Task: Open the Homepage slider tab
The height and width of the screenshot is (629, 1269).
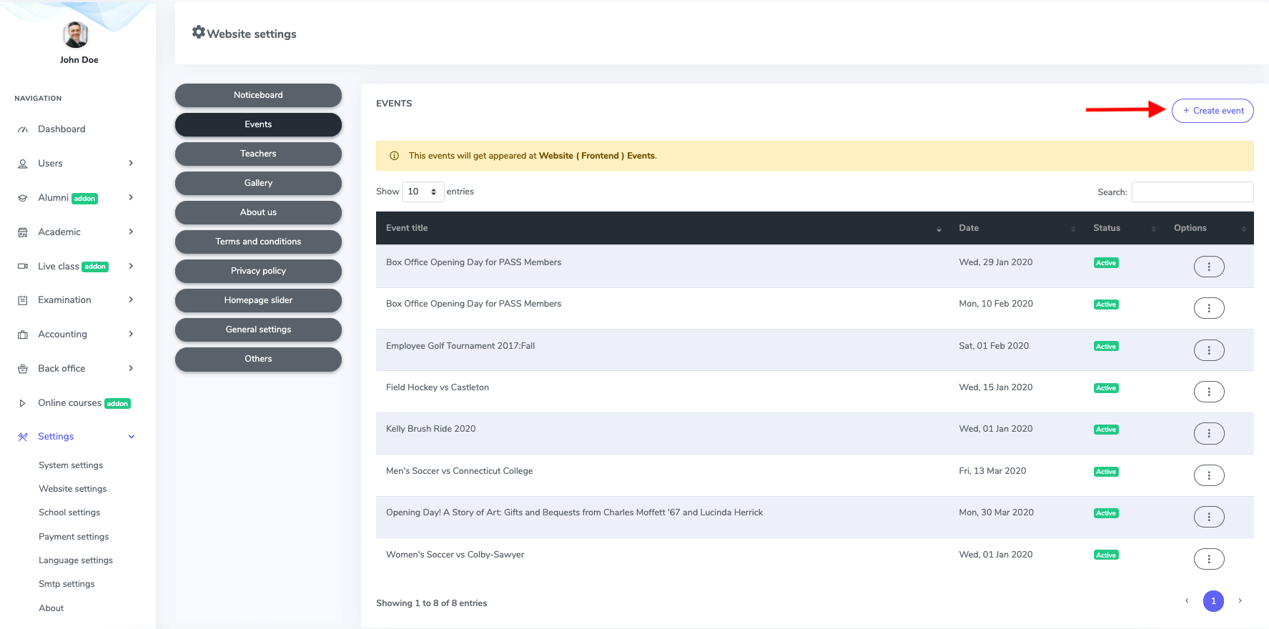Action: click(258, 300)
